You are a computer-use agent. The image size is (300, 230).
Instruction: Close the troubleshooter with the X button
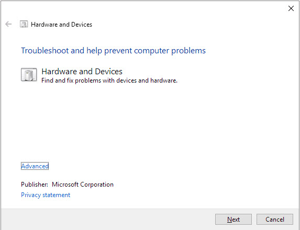tap(291, 8)
